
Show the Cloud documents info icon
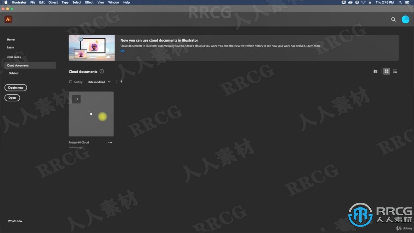click(x=102, y=71)
